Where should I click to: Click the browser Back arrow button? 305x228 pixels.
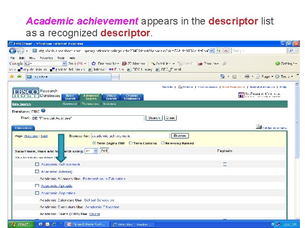(x=13, y=51)
